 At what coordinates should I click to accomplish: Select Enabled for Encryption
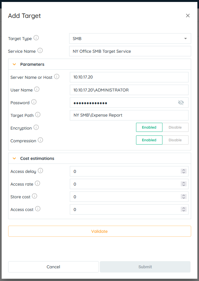149,127
